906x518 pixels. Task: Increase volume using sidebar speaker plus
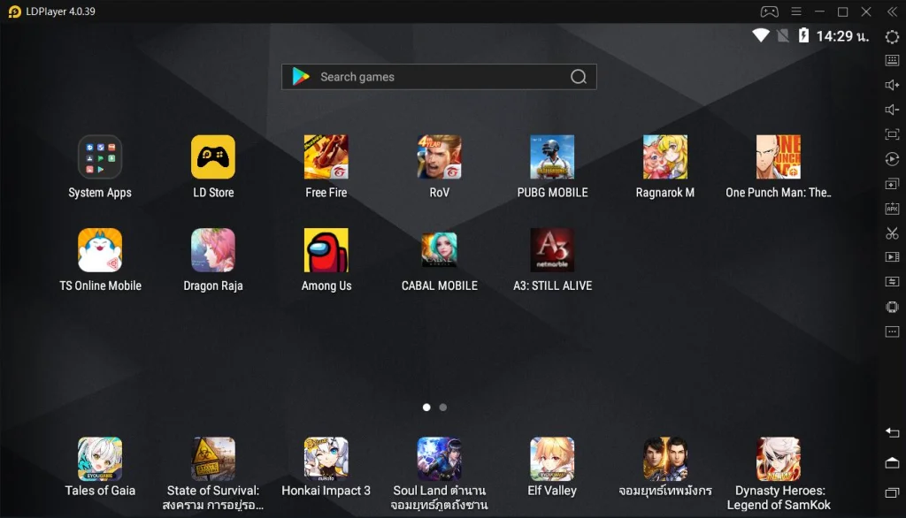click(x=892, y=85)
